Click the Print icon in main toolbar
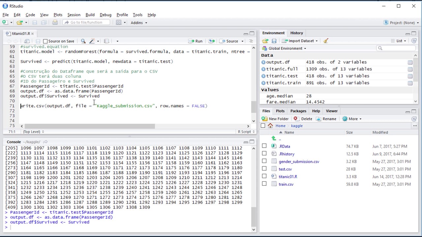Screen dimensions: 422x237 [55, 22]
